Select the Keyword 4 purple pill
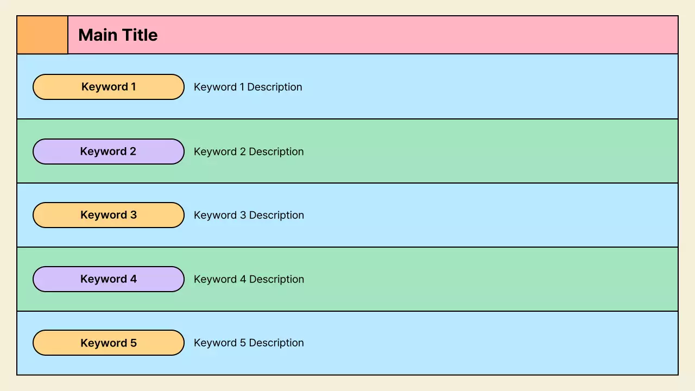Screen dimensions: 695x391 [109, 279]
